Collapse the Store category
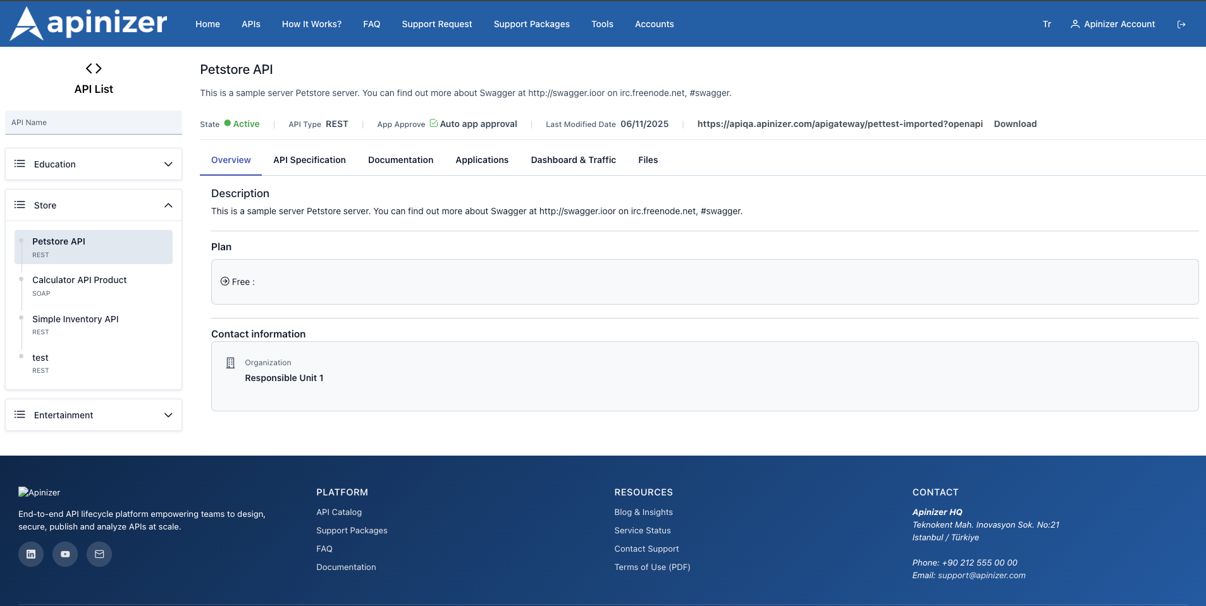The image size is (1206, 606). click(168, 205)
